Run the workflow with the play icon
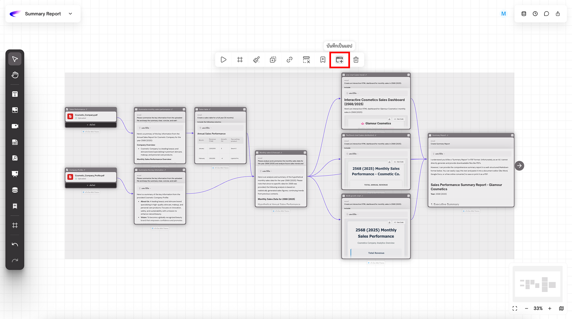Image resolution: width=572 pixels, height=319 pixels. coord(223,60)
